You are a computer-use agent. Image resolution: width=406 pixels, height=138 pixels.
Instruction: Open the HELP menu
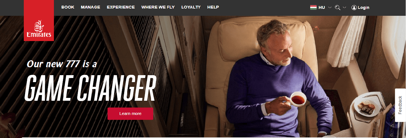[213, 7]
